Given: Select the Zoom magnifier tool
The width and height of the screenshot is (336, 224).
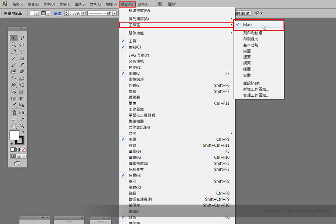Looking at the screenshot, I should 22,126.
